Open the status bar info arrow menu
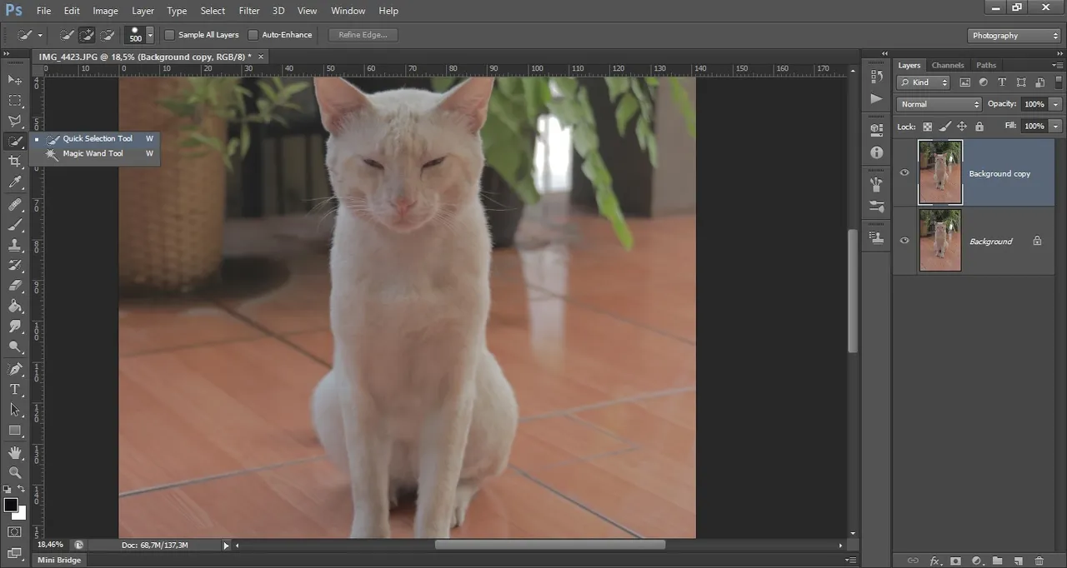Viewport: 1067px width, 568px height. 226,546
